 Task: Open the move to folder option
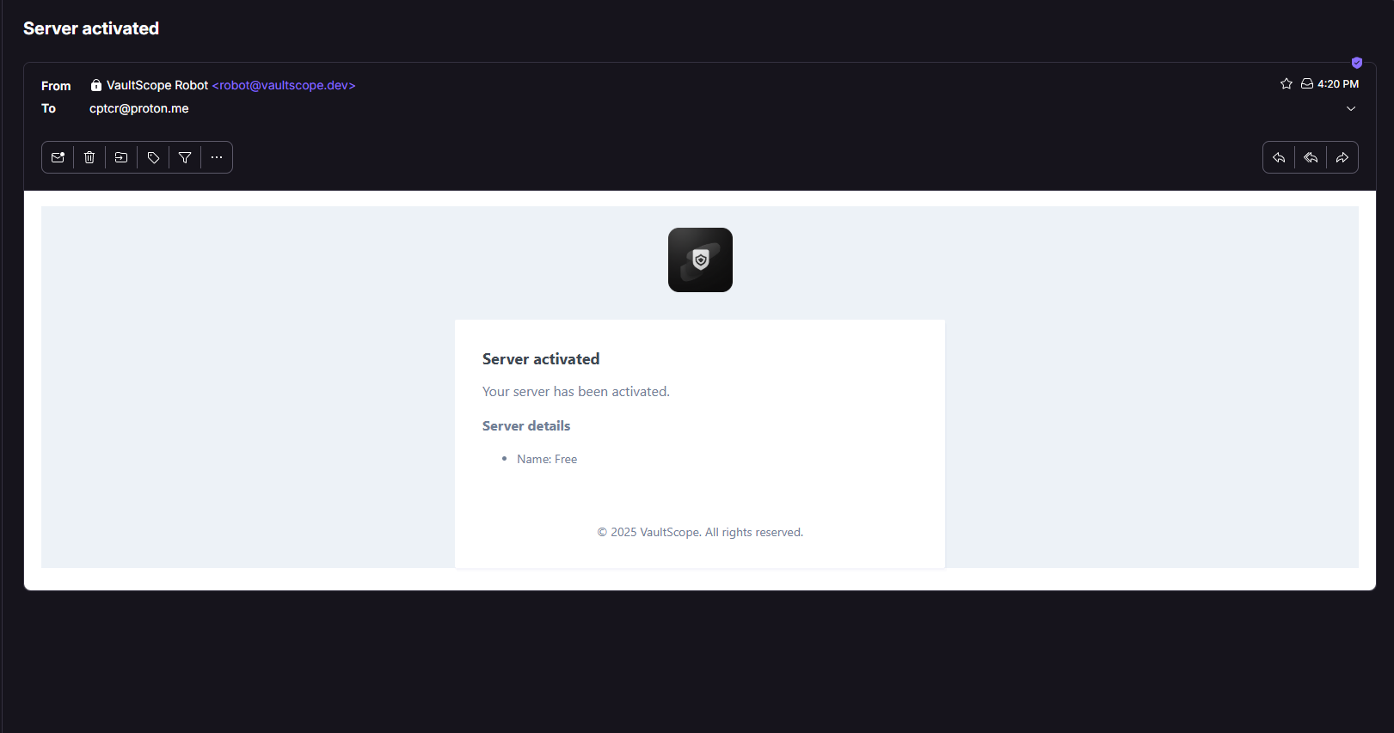[121, 157]
